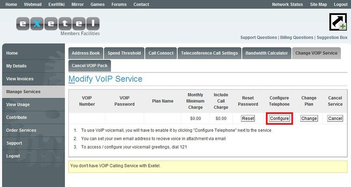Open the Mirror link in the top bar

pyautogui.click(x=78, y=4)
